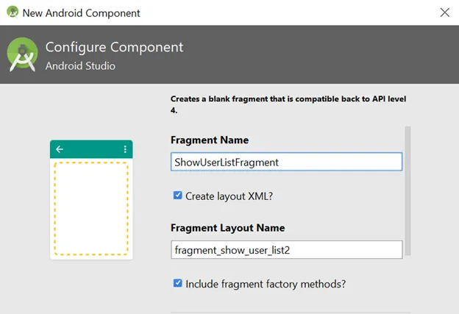The height and width of the screenshot is (314, 459).
Task: Click the Fragment Layout Name label
Action: [228, 228]
